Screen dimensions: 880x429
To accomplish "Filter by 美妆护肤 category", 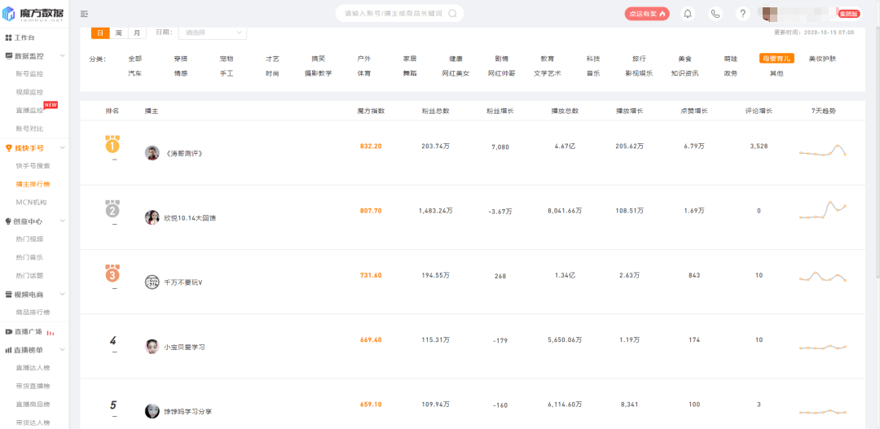I will (x=821, y=59).
